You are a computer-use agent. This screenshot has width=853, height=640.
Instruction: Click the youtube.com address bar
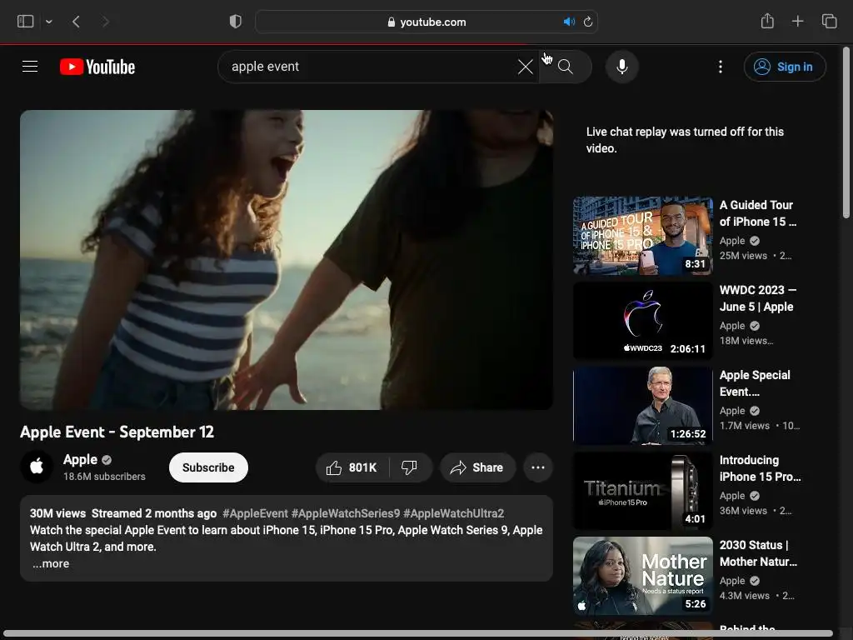tap(426, 22)
